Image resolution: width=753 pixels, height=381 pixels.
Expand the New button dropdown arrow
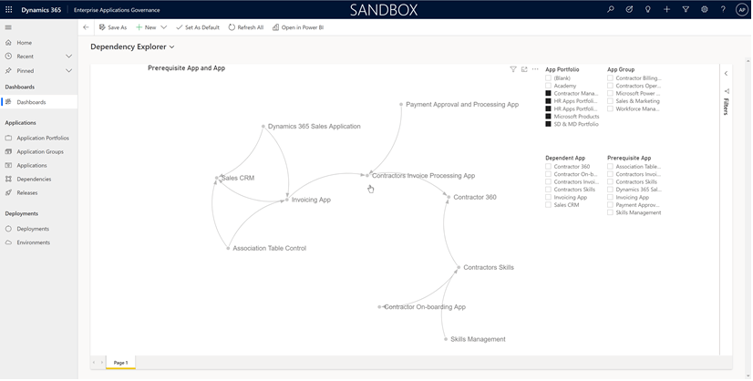[164, 27]
